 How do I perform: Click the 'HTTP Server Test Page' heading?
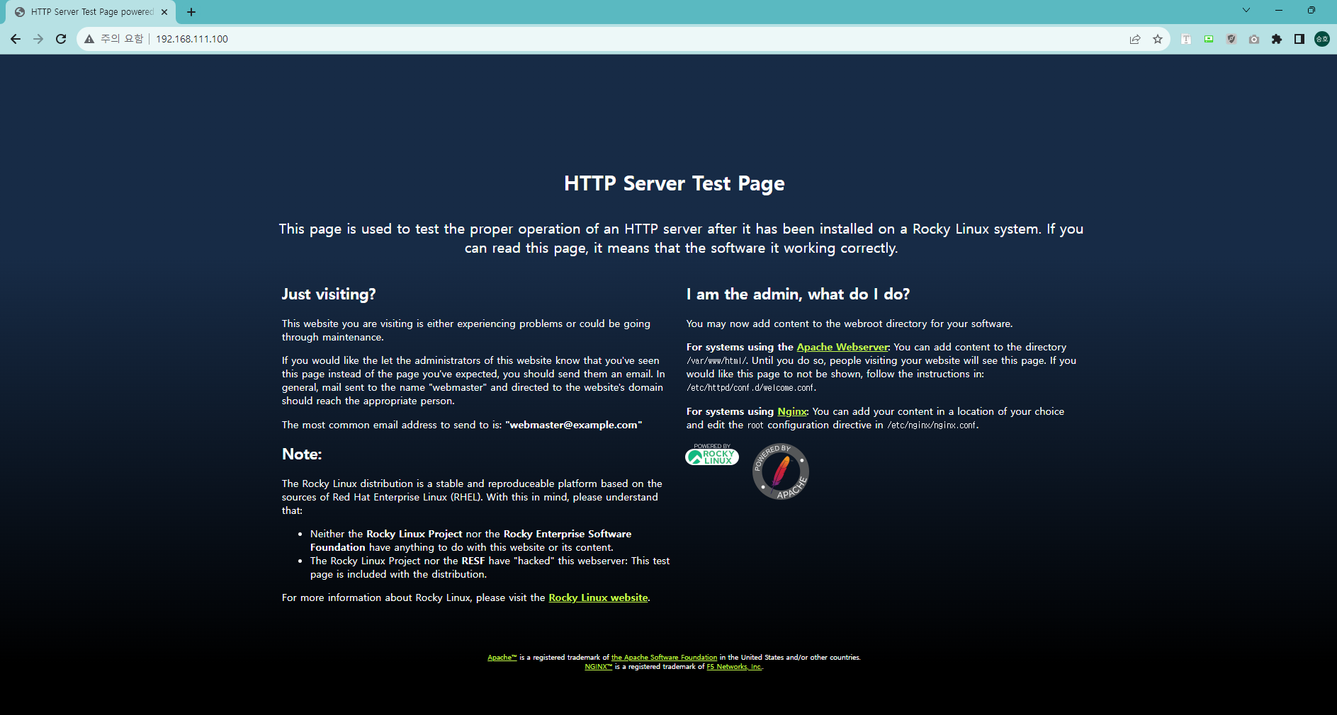[674, 183]
